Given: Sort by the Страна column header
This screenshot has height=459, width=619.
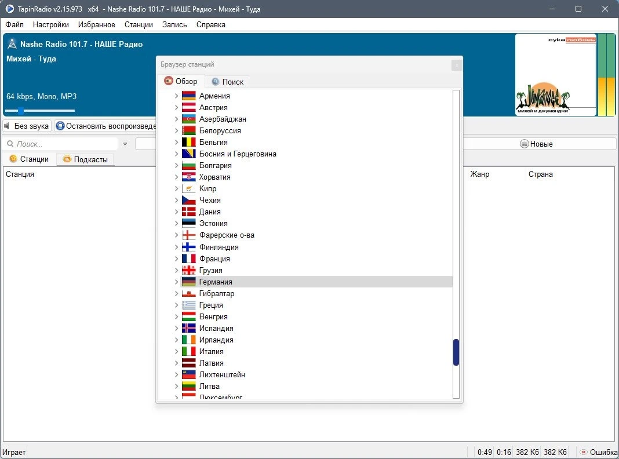Looking at the screenshot, I should (540, 174).
